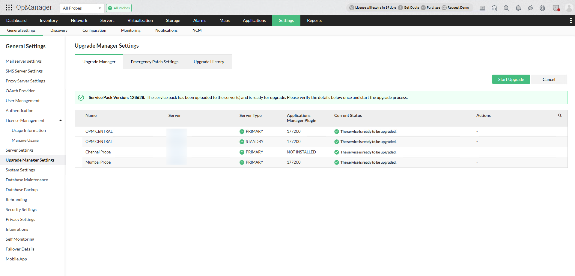
Task: Go to the Inventory menu
Action: tap(49, 20)
